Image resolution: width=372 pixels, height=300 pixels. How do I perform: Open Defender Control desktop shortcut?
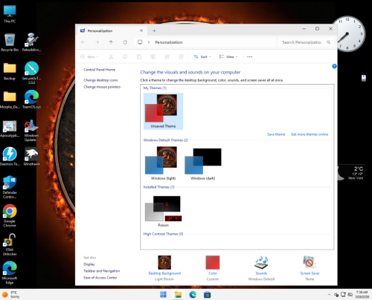(x=10, y=187)
